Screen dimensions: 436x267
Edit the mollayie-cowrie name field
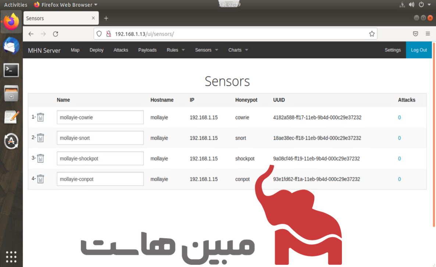coord(100,117)
